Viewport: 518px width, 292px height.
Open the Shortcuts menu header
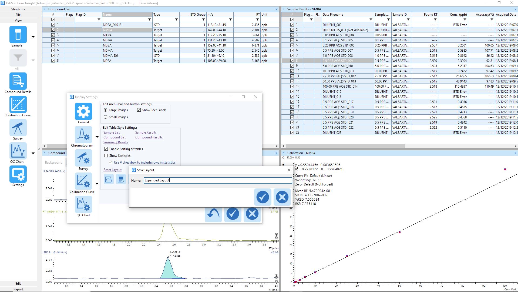click(x=18, y=9)
